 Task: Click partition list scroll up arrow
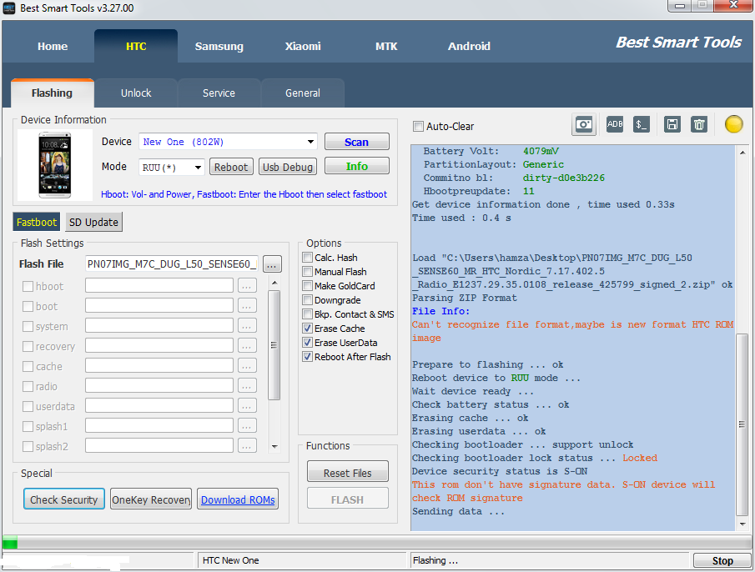point(274,283)
